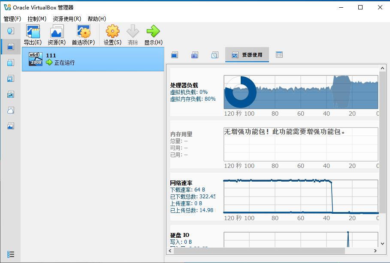This screenshot has width=390, height=263.
Task: Click the 硬盘 IO graph
Action: tap(301, 239)
